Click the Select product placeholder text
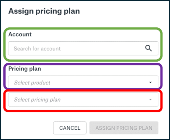 tap(32, 83)
